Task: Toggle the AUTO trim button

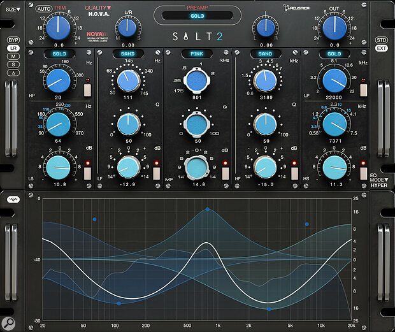Action: coord(44,9)
